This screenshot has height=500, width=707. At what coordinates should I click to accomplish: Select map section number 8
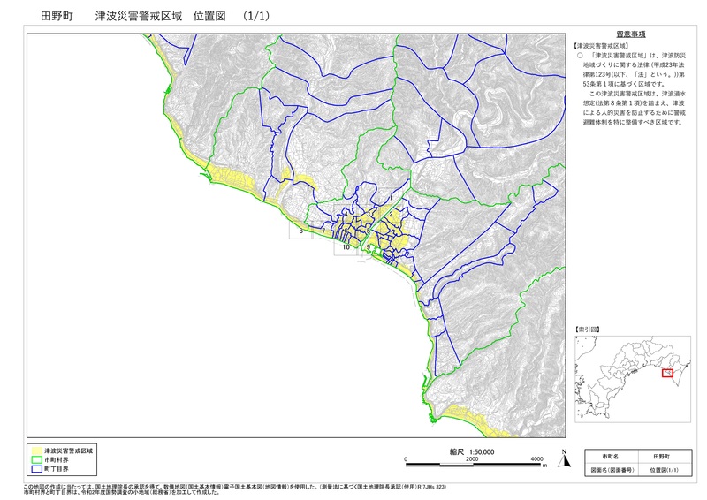tap(300, 231)
